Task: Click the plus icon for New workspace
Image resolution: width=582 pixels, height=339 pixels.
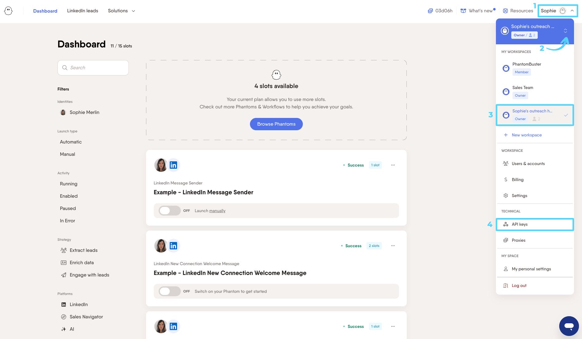Action: [506, 135]
